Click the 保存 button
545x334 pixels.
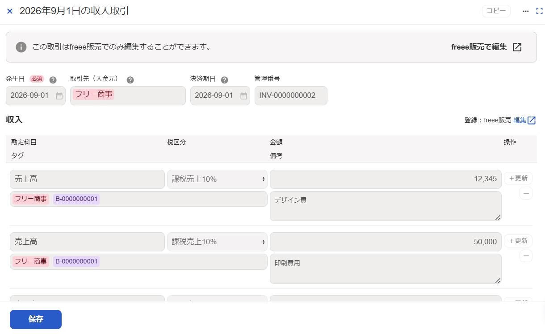coord(36,319)
